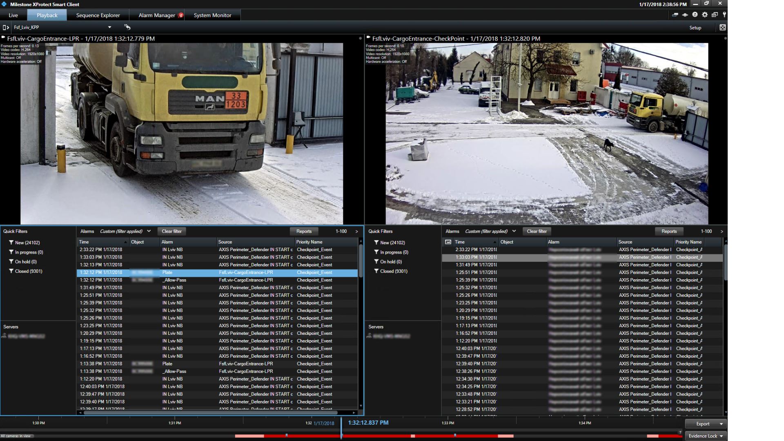Click the timeline playhead at 1:32:12.837 PM
Image resolution: width=784 pixels, height=441 pixels.
tap(341, 428)
